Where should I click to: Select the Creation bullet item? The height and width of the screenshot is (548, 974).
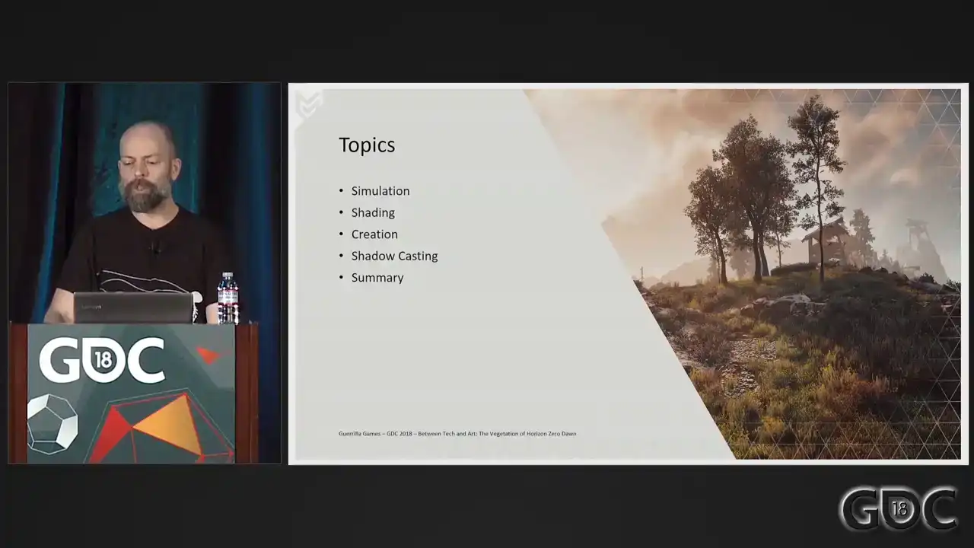(x=374, y=234)
